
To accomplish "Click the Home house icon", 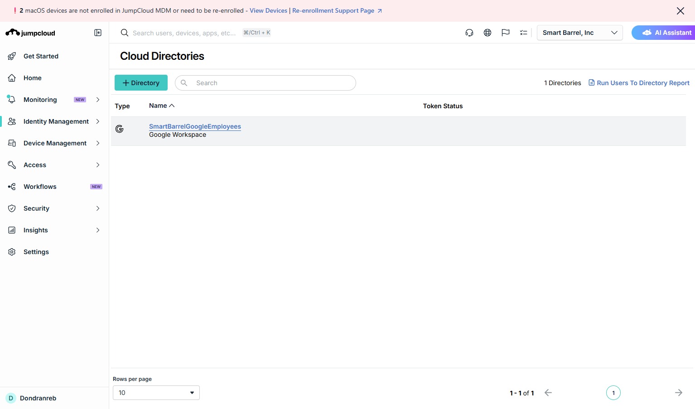I will point(12,78).
